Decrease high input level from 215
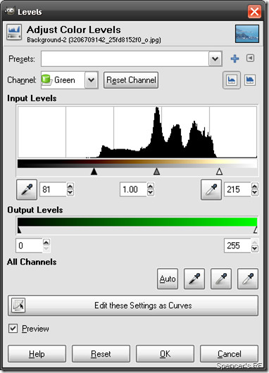Image resolution: width=269 pixels, height=373 pixels. coord(255,192)
